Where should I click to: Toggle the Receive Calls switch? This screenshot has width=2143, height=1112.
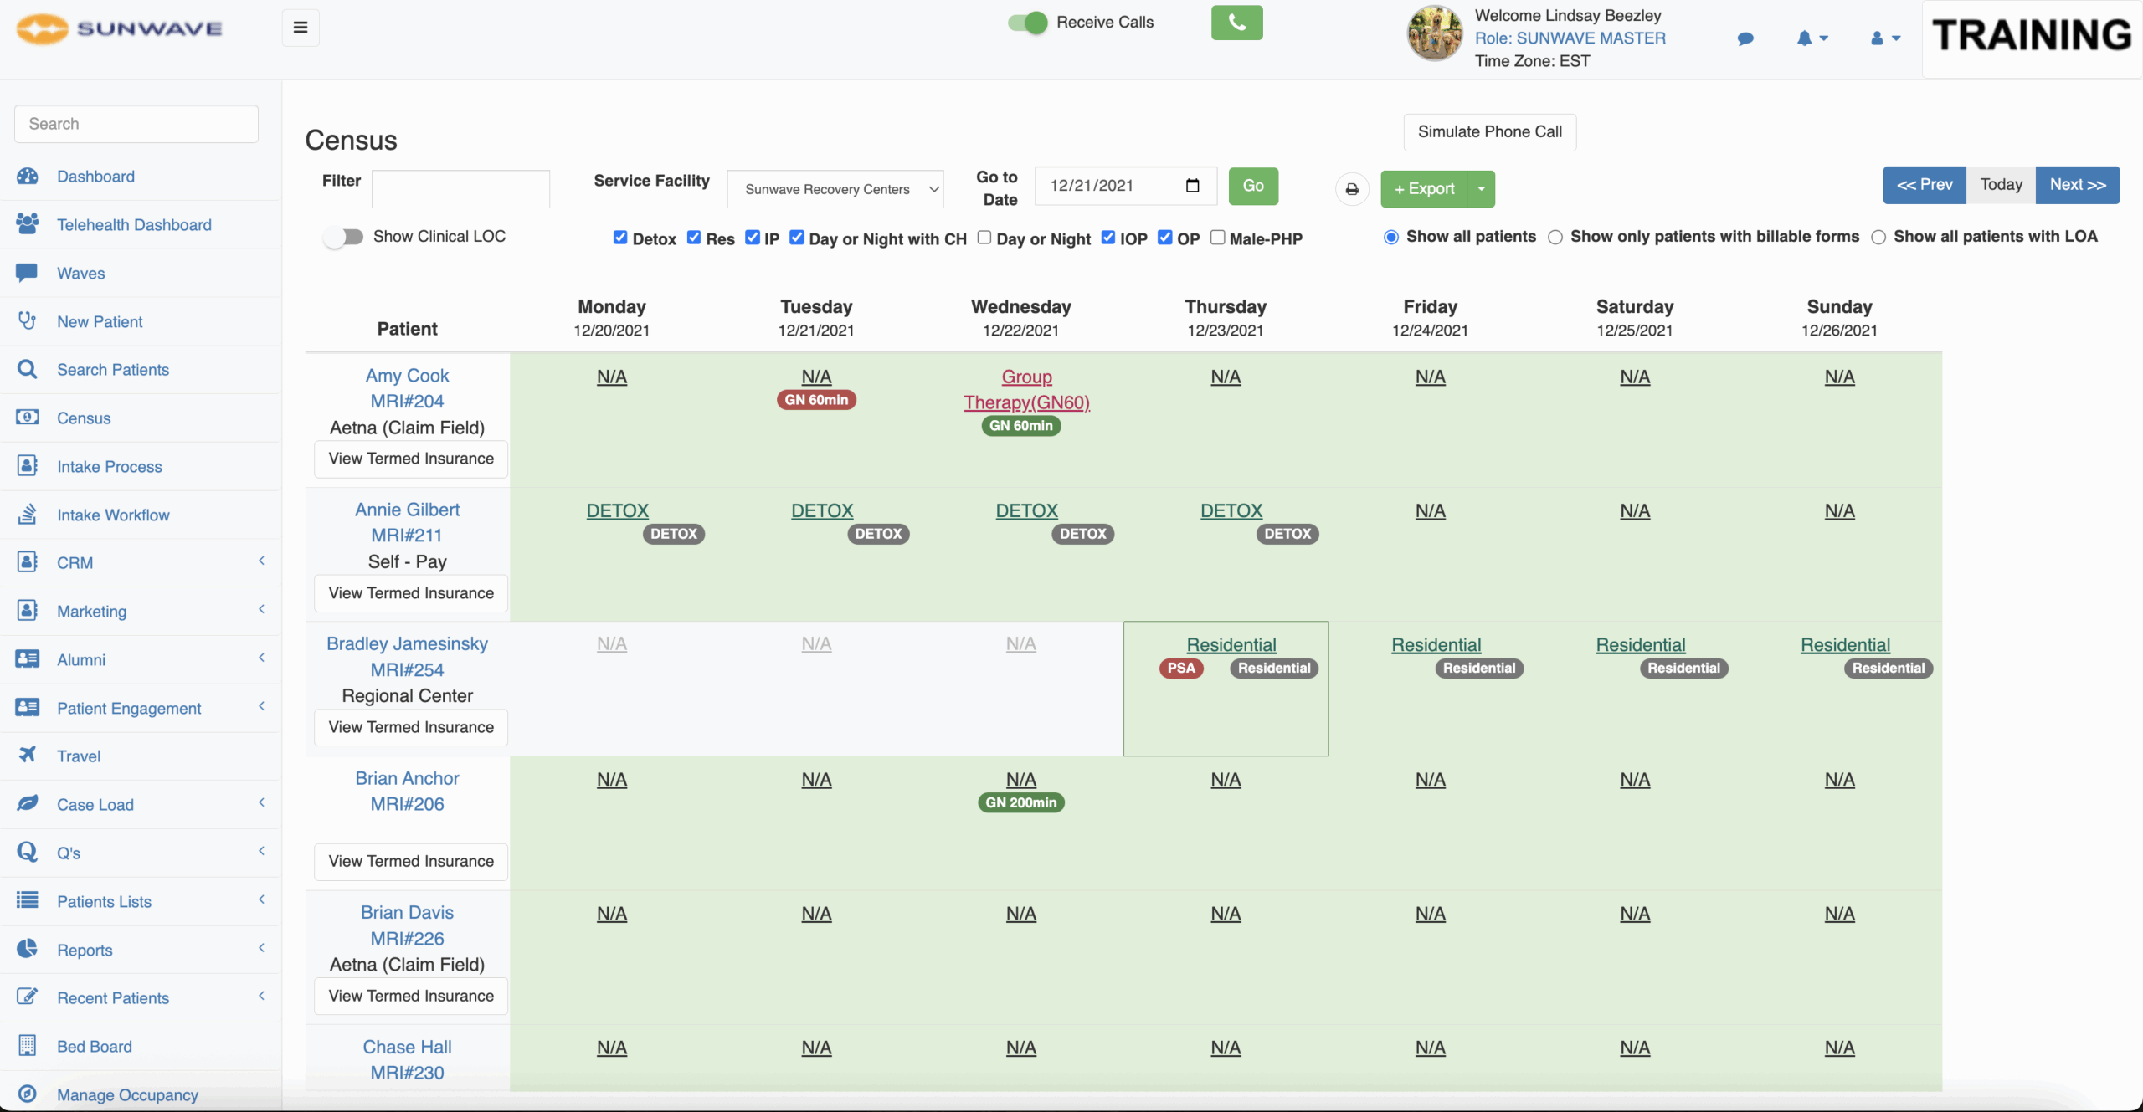pos(1027,23)
